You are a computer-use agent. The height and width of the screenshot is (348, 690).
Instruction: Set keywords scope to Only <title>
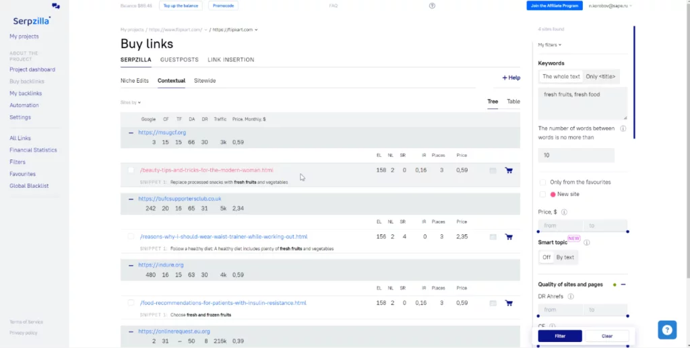tap(600, 77)
